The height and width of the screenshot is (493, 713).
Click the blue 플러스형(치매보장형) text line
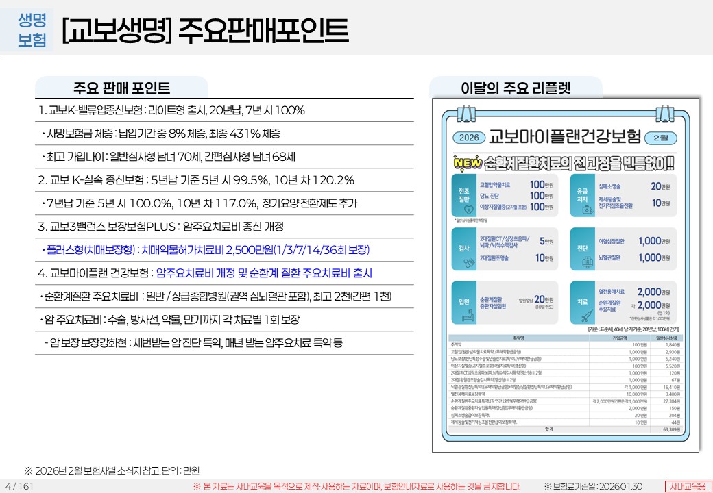pos(205,249)
